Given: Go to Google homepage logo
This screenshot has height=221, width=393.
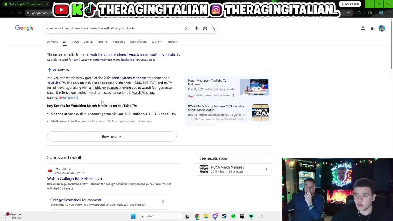Looking at the screenshot, I should pos(24,28).
